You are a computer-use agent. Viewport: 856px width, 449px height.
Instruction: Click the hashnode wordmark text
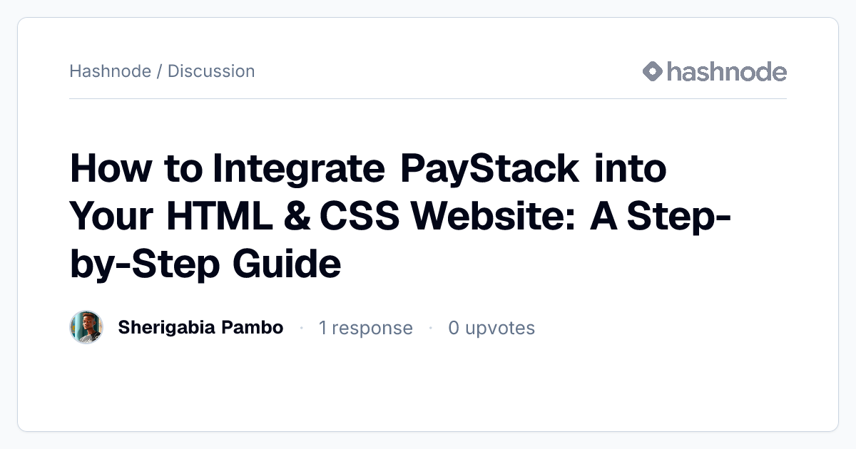pos(727,71)
